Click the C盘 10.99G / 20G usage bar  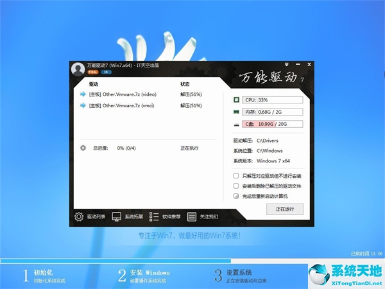[x=272, y=124]
